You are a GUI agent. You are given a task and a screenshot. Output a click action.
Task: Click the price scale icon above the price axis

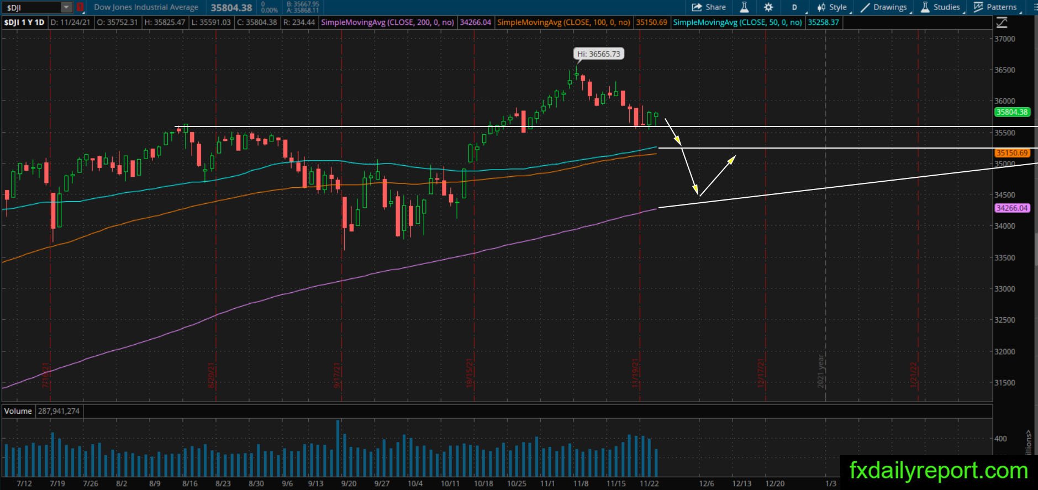(1002, 23)
